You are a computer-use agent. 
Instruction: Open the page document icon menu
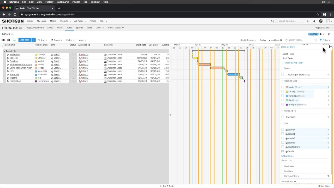322,34
